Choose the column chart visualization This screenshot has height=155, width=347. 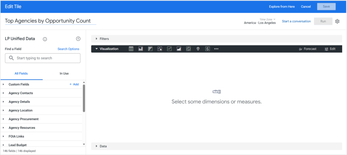point(141,49)
